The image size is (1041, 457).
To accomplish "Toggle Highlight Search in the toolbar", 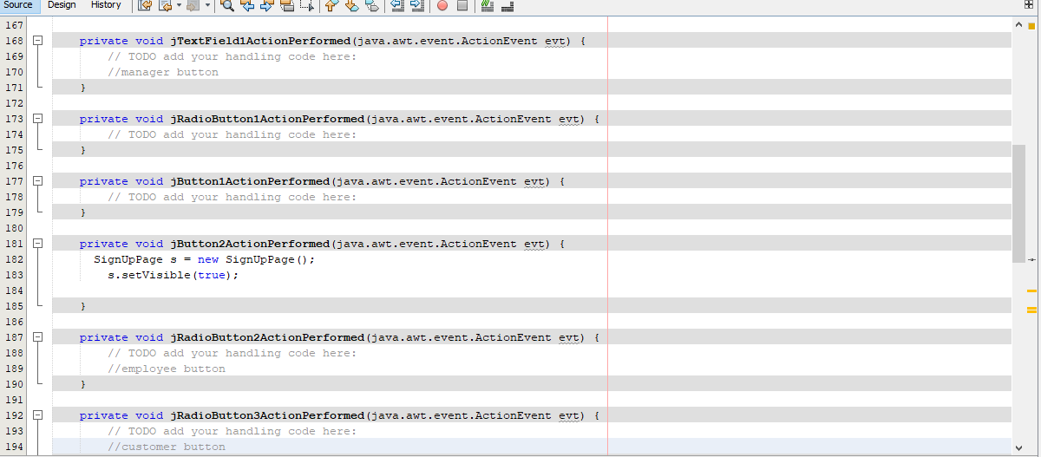I will [287, 6].
